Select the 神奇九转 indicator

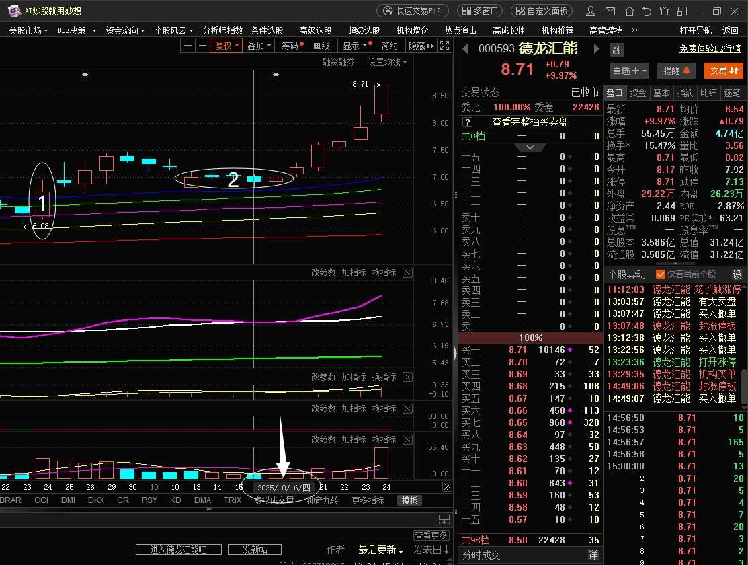[x=323, y=500]
